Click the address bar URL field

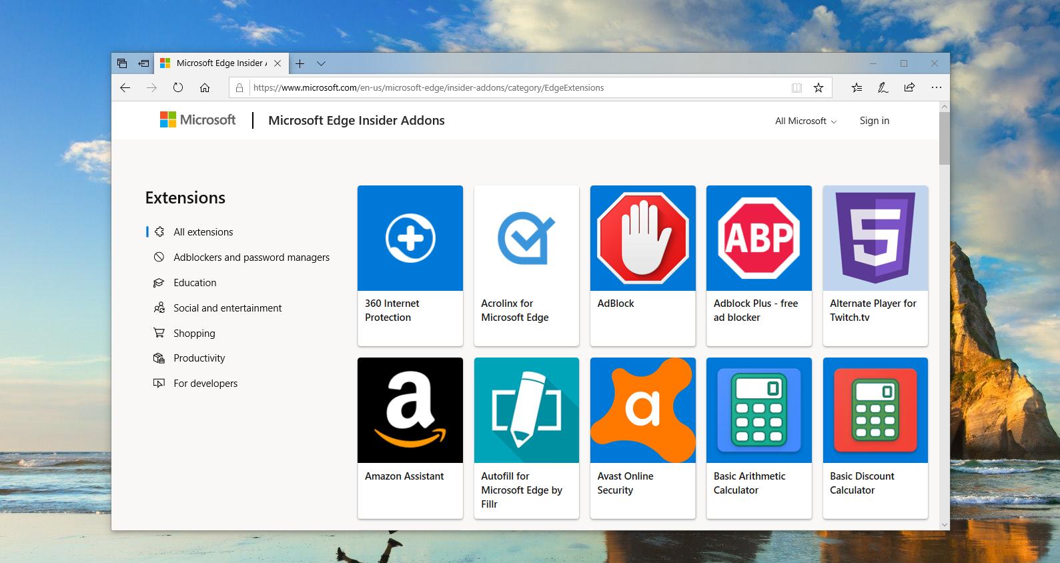(x=514, y=87)
